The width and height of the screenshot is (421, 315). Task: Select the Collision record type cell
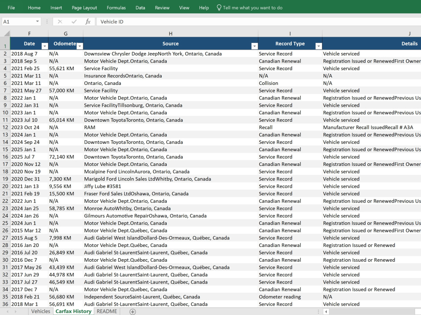point(290,83)
